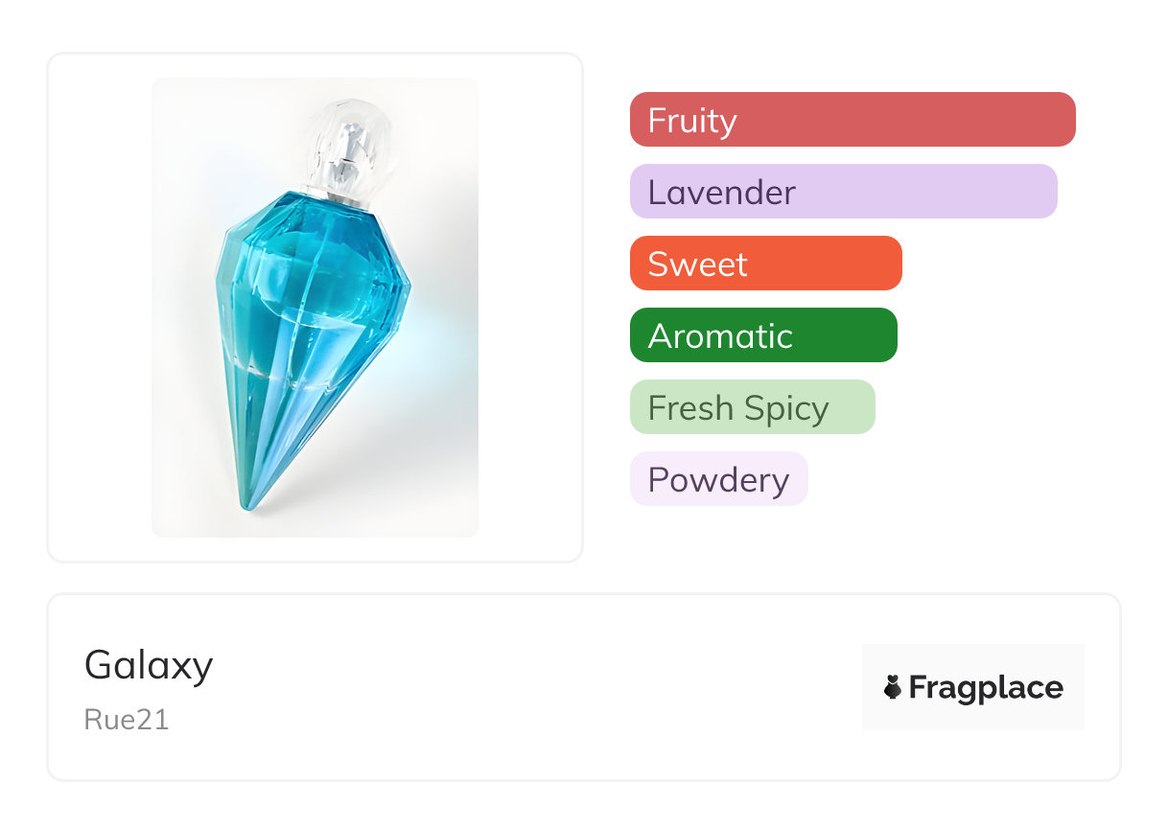Viewport: 1168px width, 828px height.
Task: Click the "Powdery" text label
Action: click(718, 480)
